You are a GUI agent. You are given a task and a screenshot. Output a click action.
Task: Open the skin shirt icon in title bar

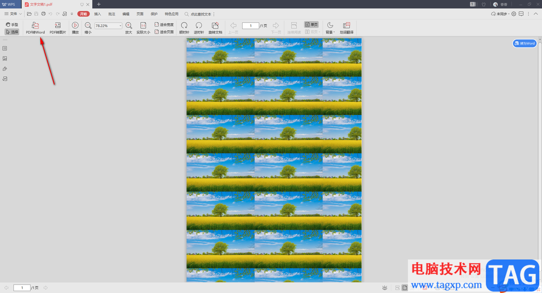[x=484, y=4]
